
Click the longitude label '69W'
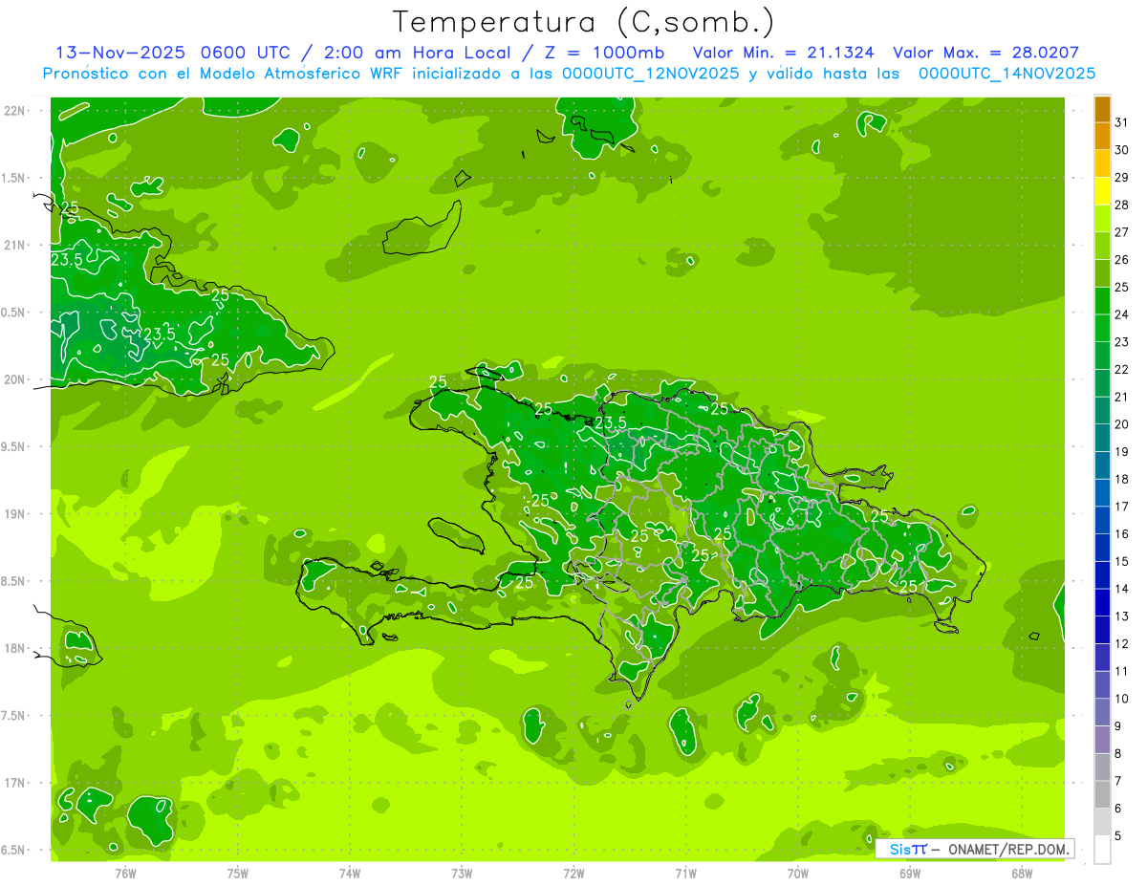click(910, 874)
